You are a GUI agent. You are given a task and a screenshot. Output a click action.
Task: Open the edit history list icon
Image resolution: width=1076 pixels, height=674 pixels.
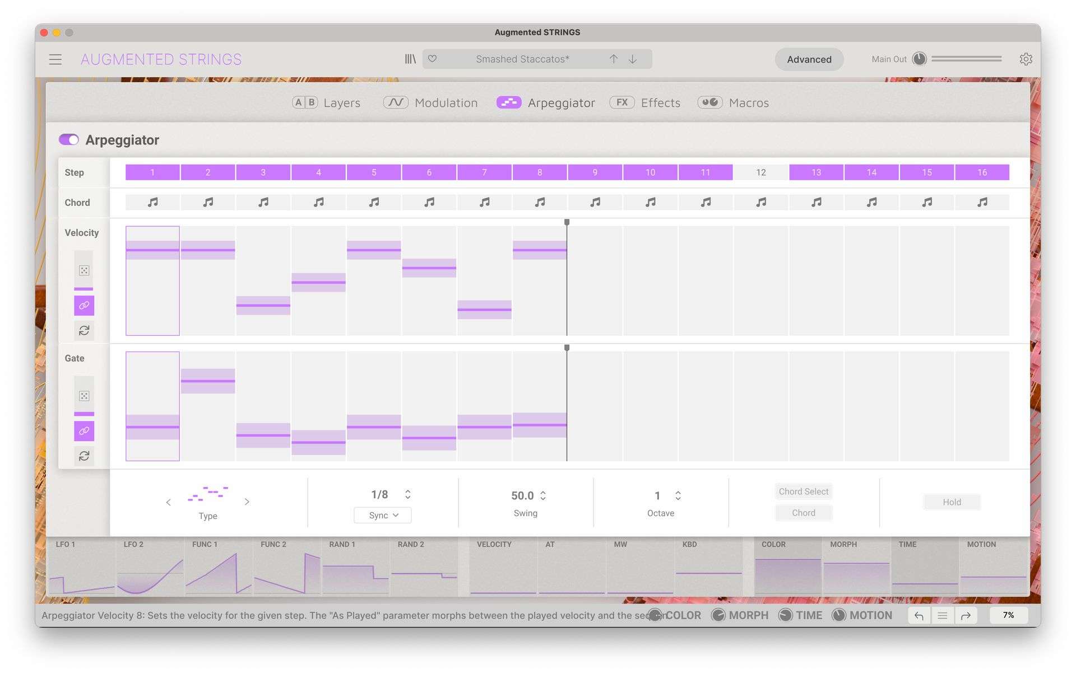tap(943, 616)
